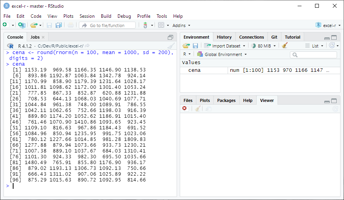Image resolution: width=344 pixels, height=200 pixels.
Task: Open the Addins menu button
Action: pyautogui.click(x=181, y=25)
